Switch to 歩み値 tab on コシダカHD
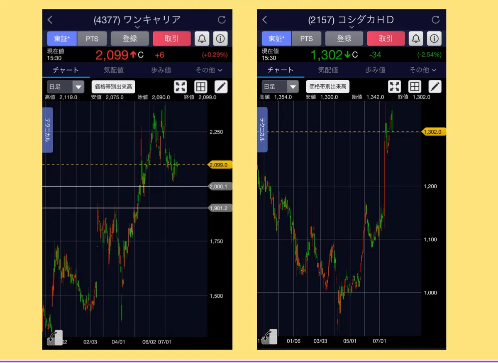The width and height of the screenshot is (498, 363). (x=375, y=70)
